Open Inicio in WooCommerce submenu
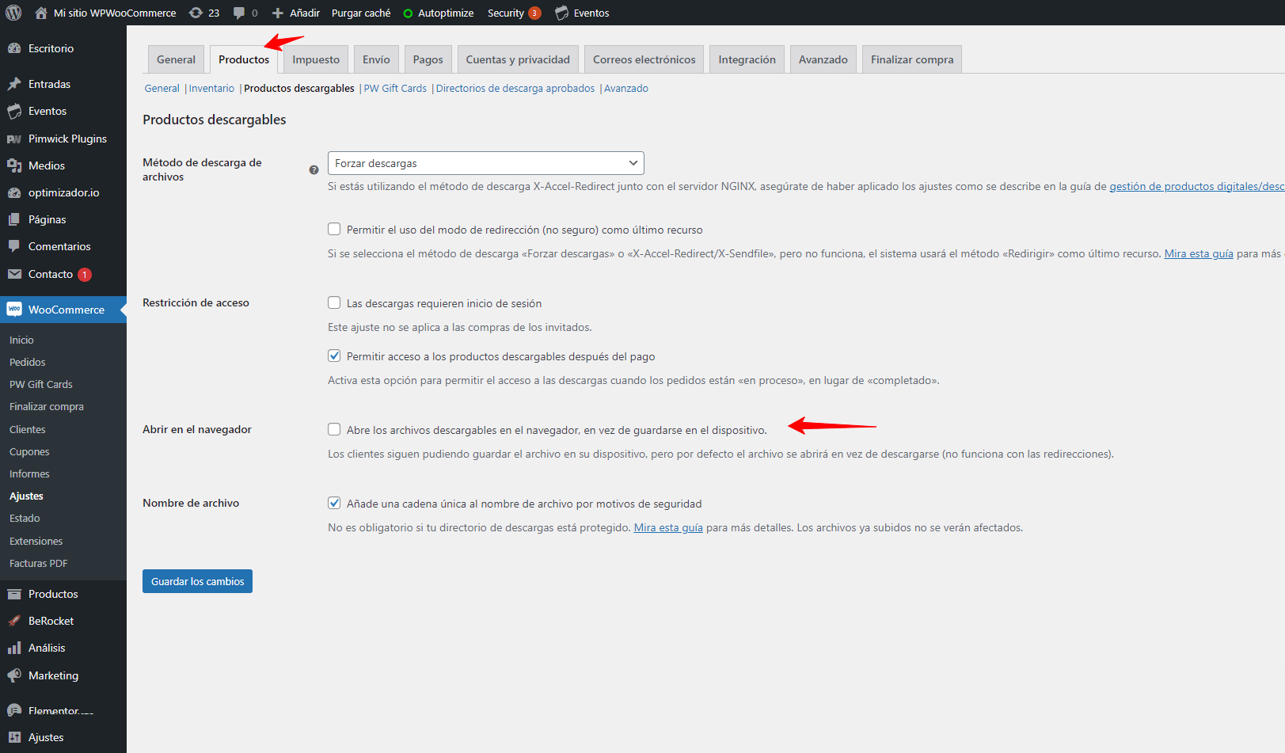 point(21,340)
